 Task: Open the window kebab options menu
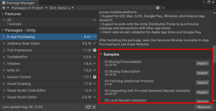tap(204, 2)
